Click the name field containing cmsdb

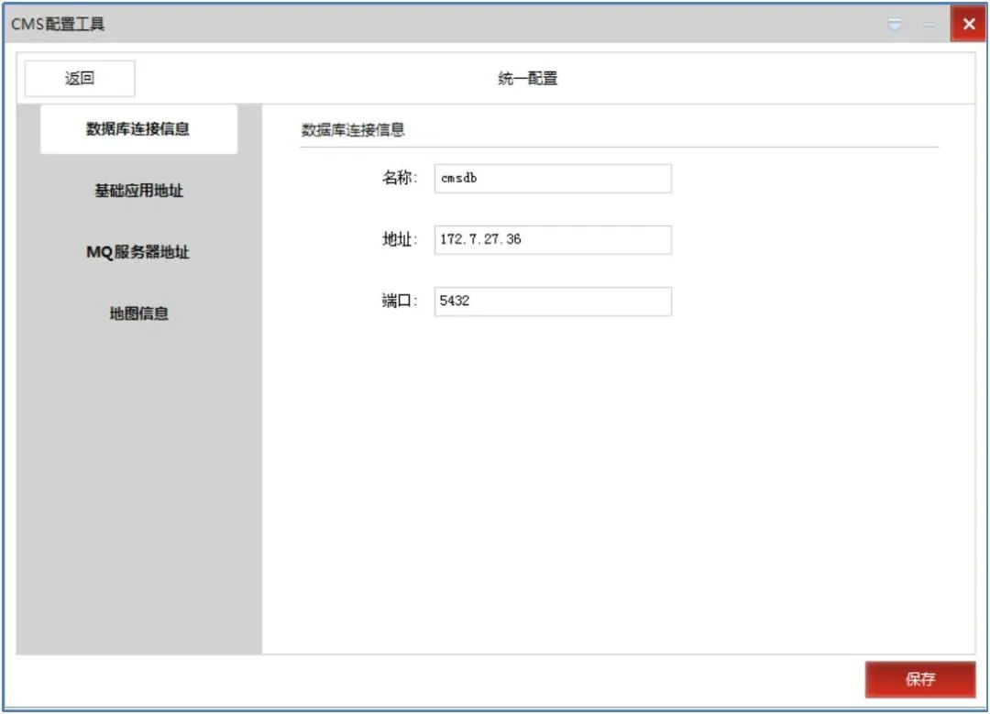(x=552, y=178)
